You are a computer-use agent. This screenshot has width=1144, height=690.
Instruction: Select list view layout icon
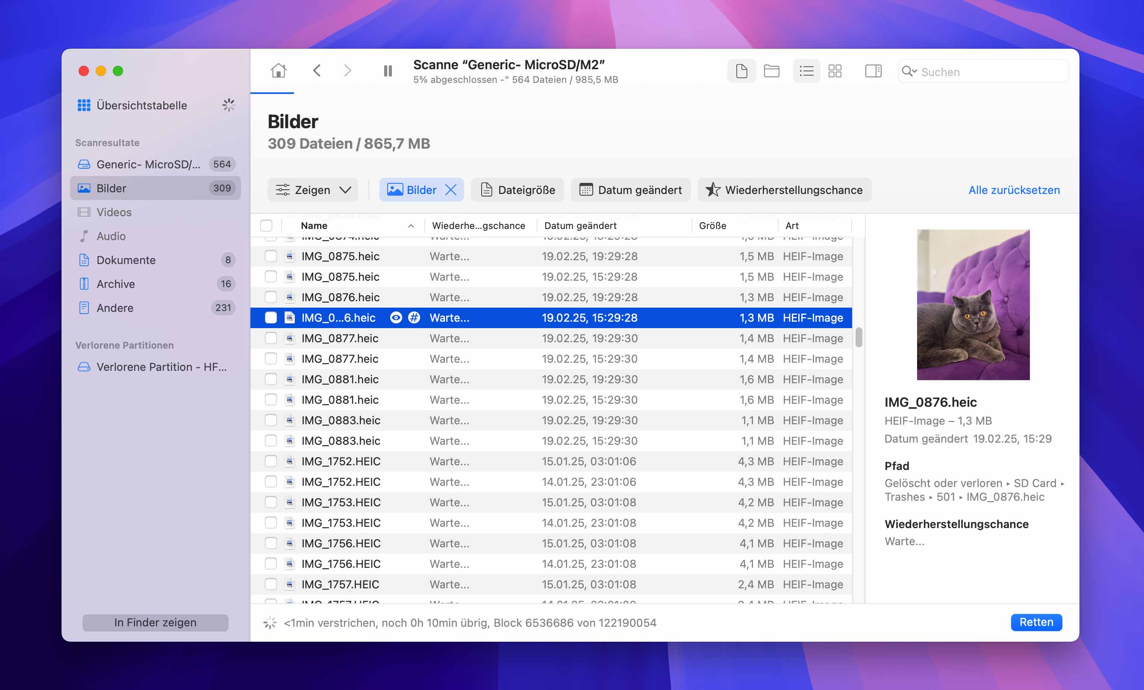point(806,71)
